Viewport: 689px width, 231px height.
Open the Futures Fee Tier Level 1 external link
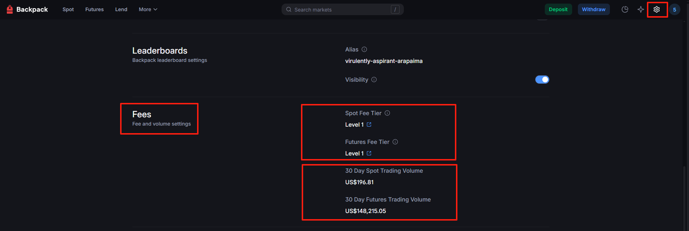click(x=369, y=153)
